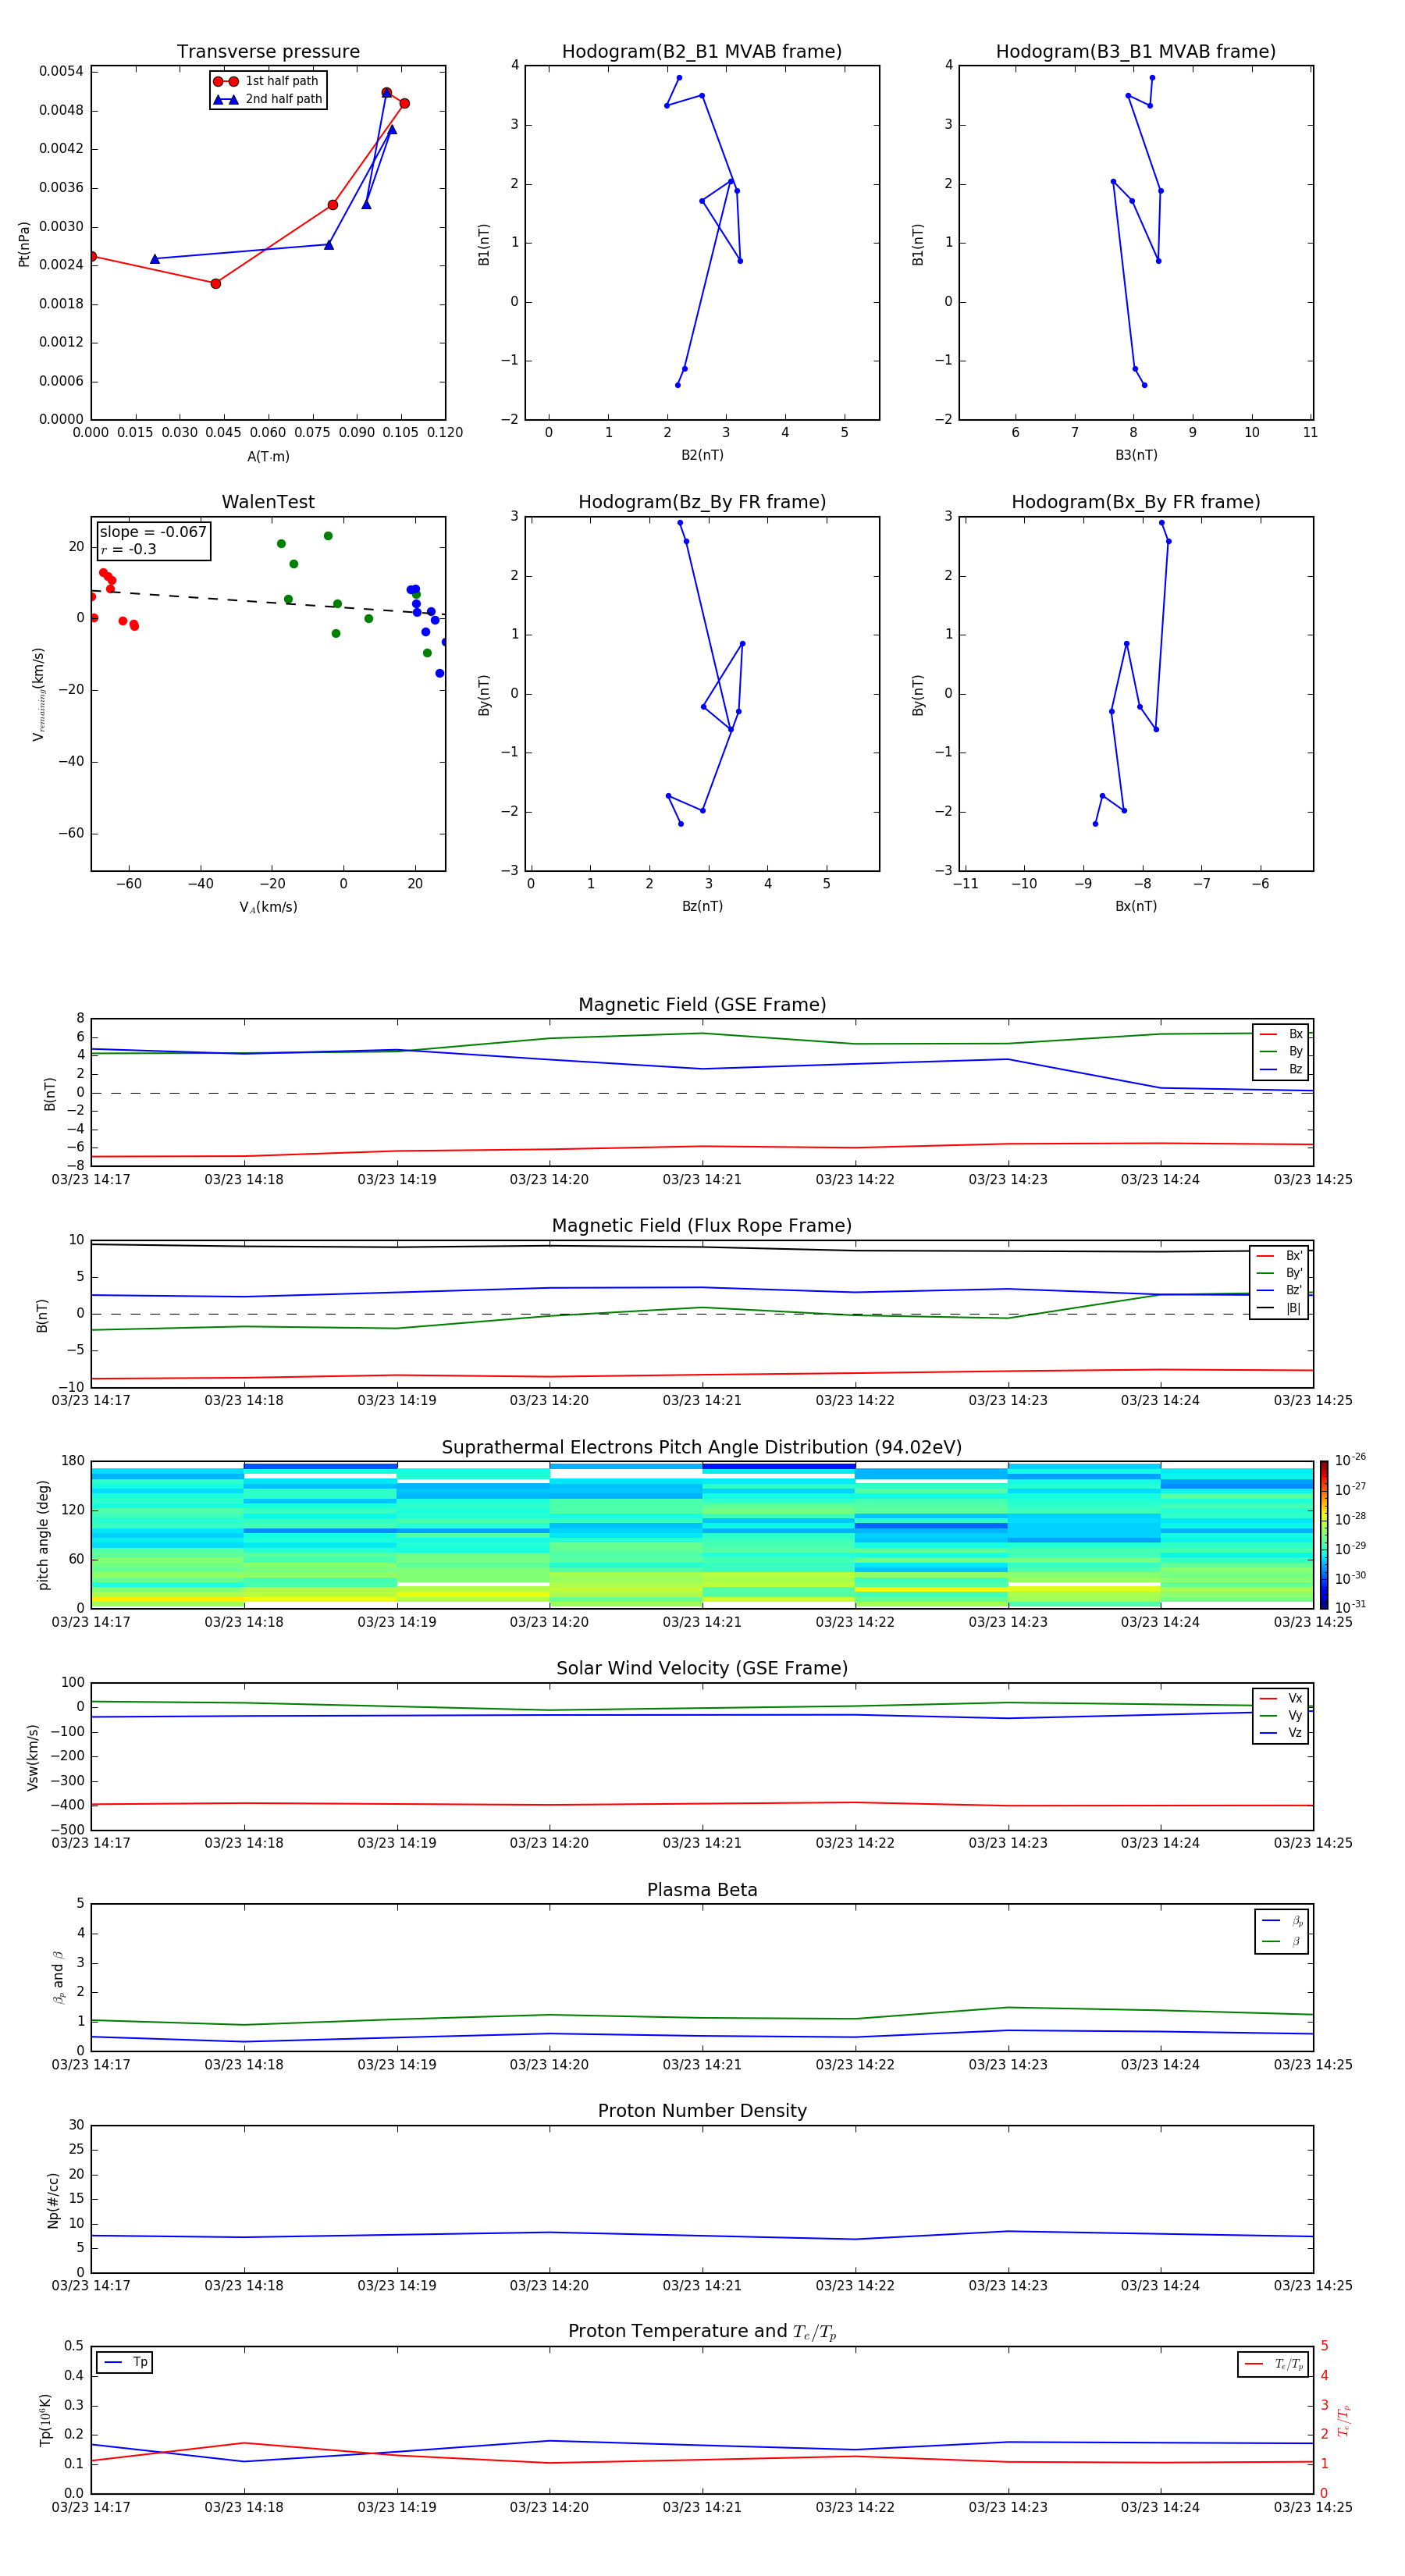Select the Bx' entry in Flux Rope legend
The width and height of the screenshot is (1405, 2576).
coord(1280,1256)
